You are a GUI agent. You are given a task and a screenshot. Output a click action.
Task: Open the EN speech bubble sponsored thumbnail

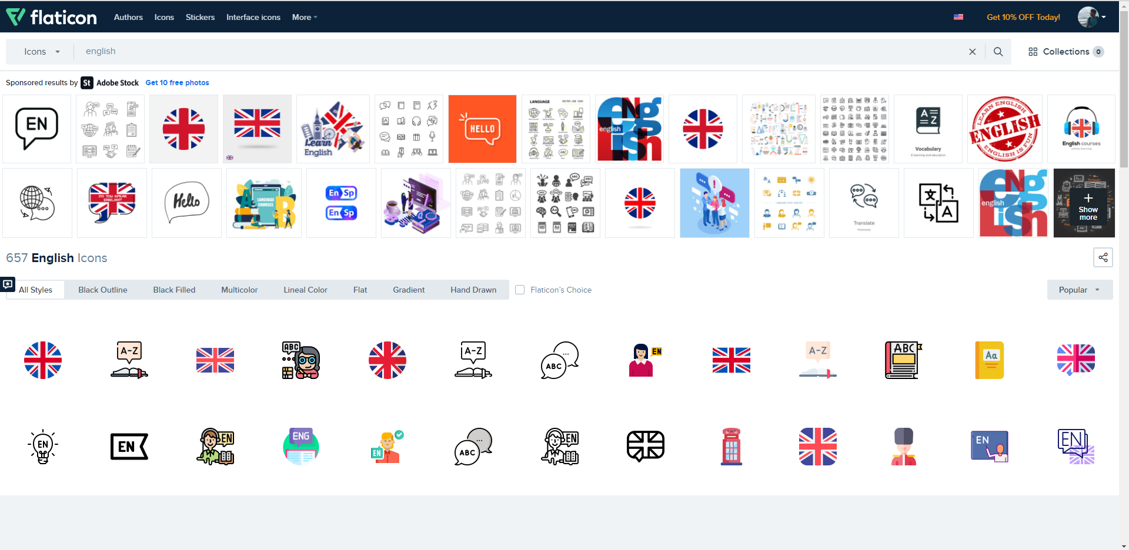tap(36, 129)
